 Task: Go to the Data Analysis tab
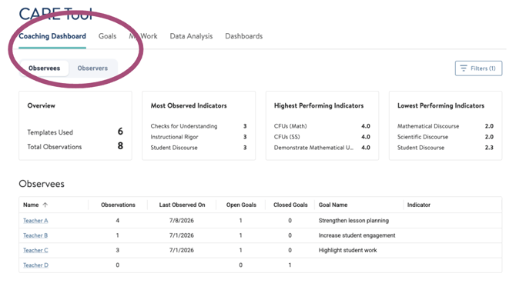tap(191, 36)
